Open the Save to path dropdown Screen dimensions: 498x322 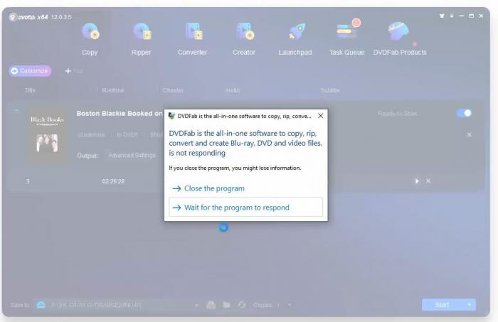click(196, 305)
